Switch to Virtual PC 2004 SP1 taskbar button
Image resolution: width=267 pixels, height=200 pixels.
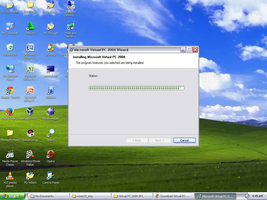[x=132, y=196]
